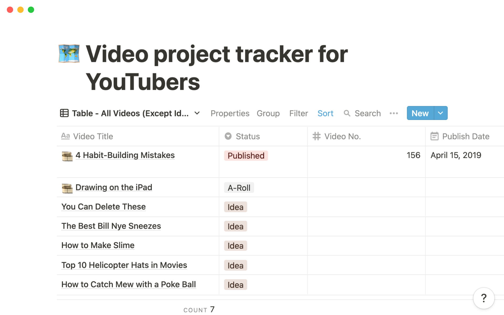Open the three-dot more options menu
504x315 pixels.
tap(393, 113)
